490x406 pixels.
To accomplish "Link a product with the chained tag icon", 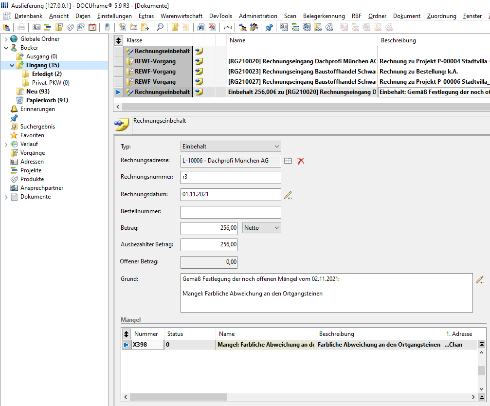I will click(x=329, y=27).
